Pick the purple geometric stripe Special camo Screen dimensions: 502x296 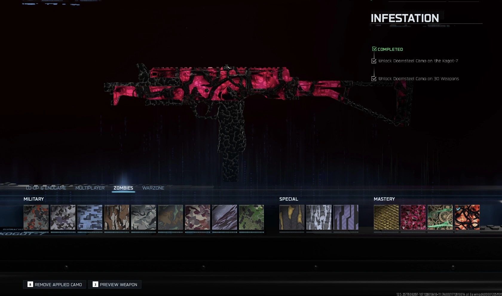346,217
